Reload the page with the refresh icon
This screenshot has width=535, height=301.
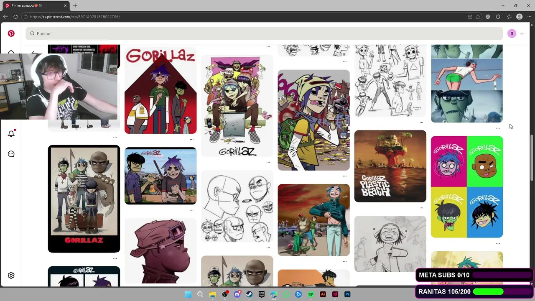click(15, 17)
